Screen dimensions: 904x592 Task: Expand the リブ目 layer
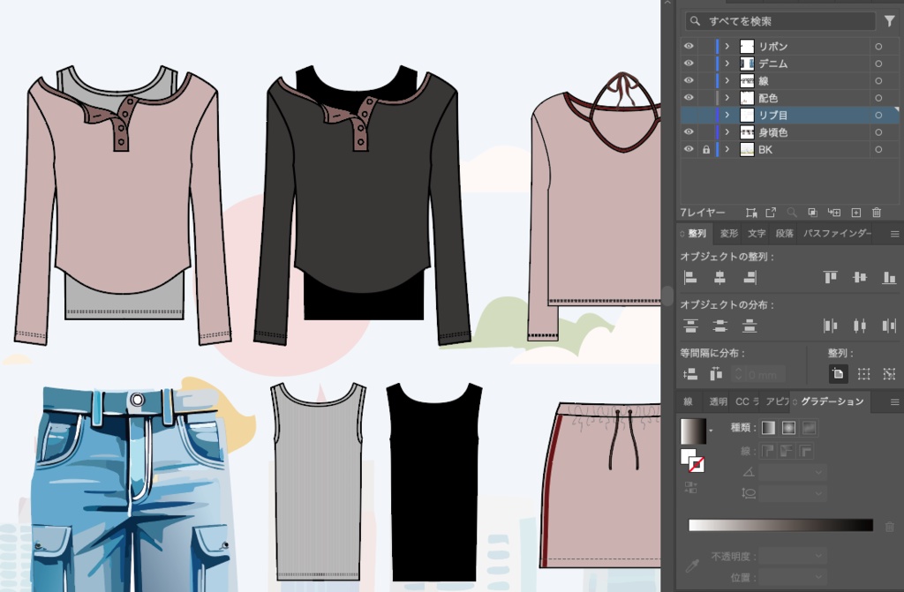[x=727, y=116]
